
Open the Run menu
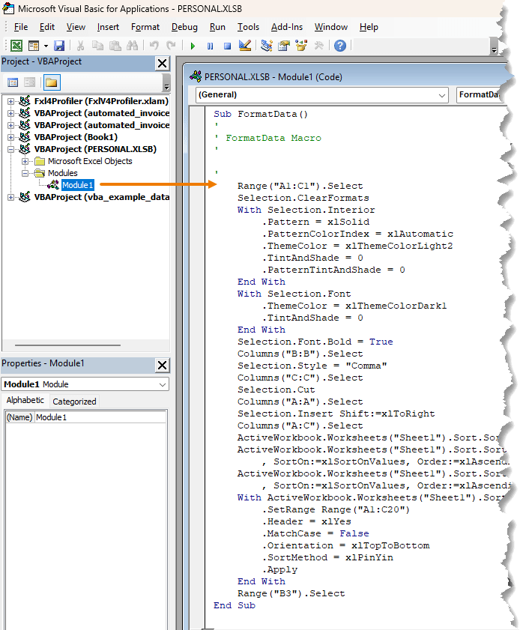(217, 27)
